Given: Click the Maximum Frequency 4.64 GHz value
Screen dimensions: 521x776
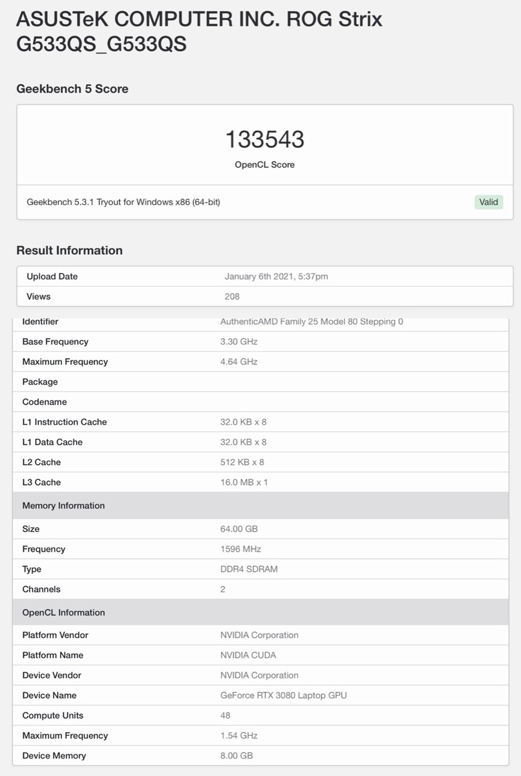Looking at the screenshot, I should click(x=239, y=361).
